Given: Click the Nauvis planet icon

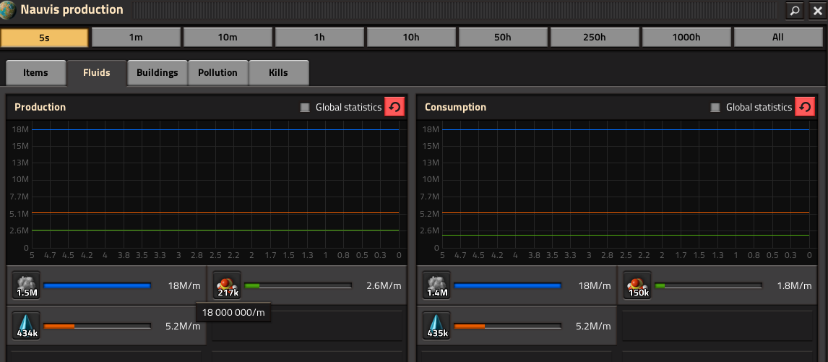Looking at the screenshot, I should point(8,9).
